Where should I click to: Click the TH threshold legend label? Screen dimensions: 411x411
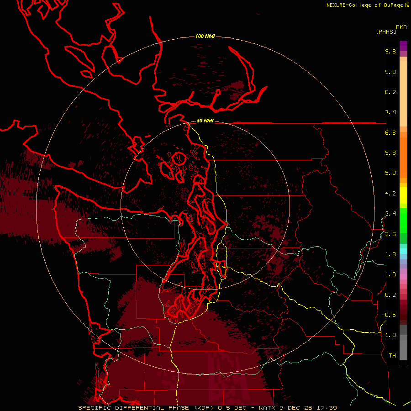point(392,356)
